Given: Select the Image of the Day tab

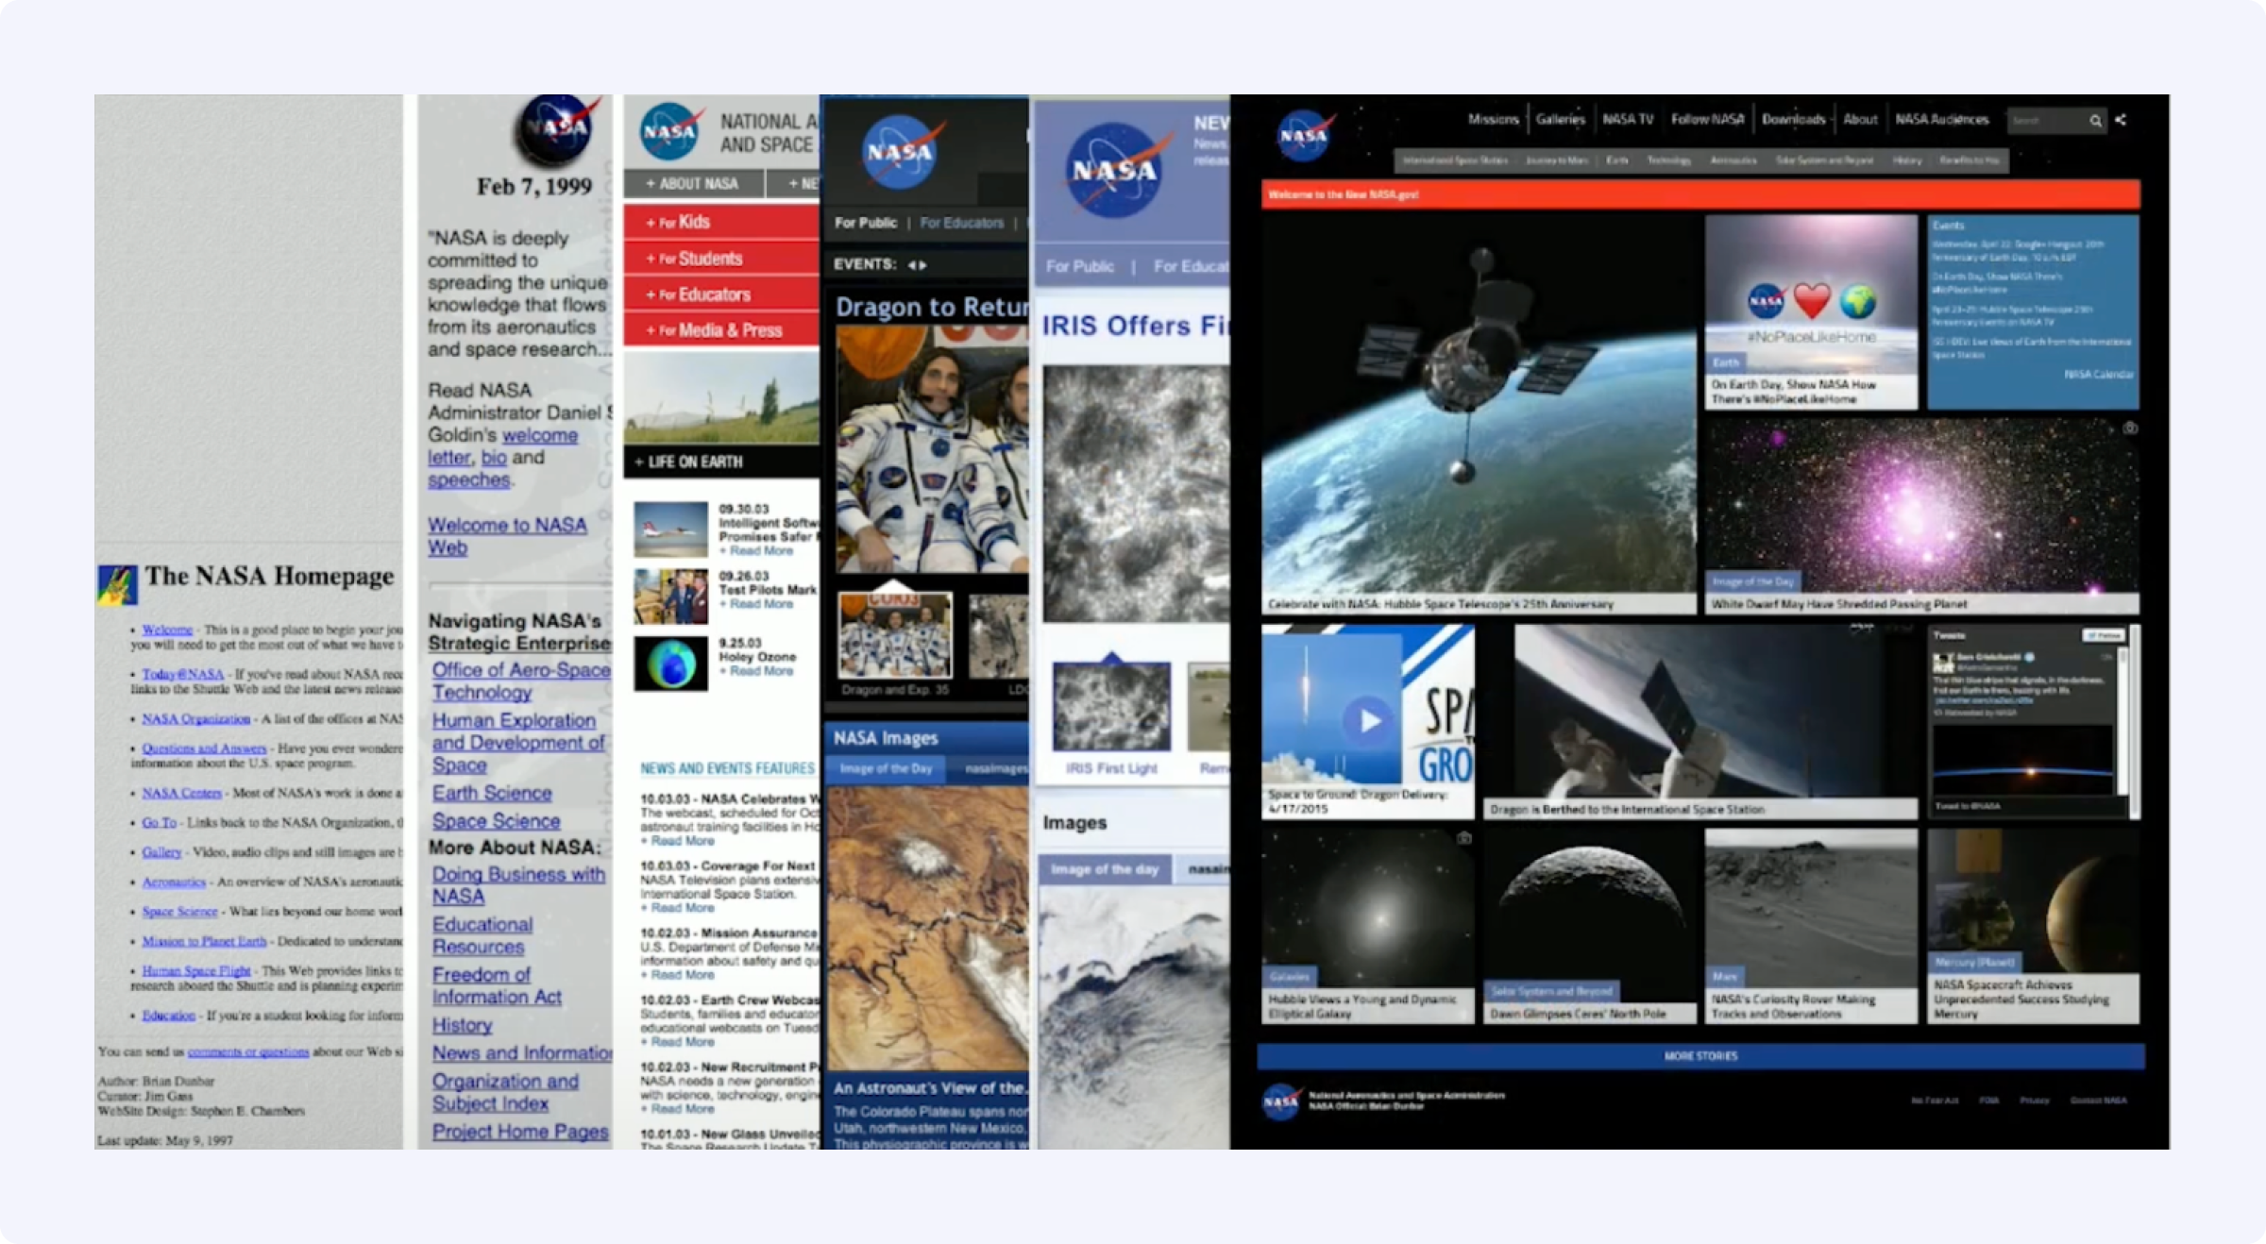Looking at the screenshot, I should 886,768.
